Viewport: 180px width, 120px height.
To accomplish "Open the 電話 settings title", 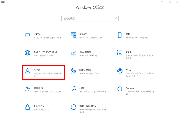I will pos(128,34).
